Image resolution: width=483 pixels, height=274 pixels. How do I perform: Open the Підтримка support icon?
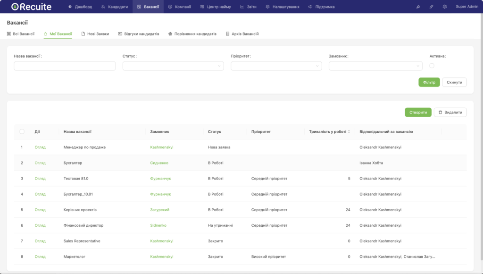309,7
